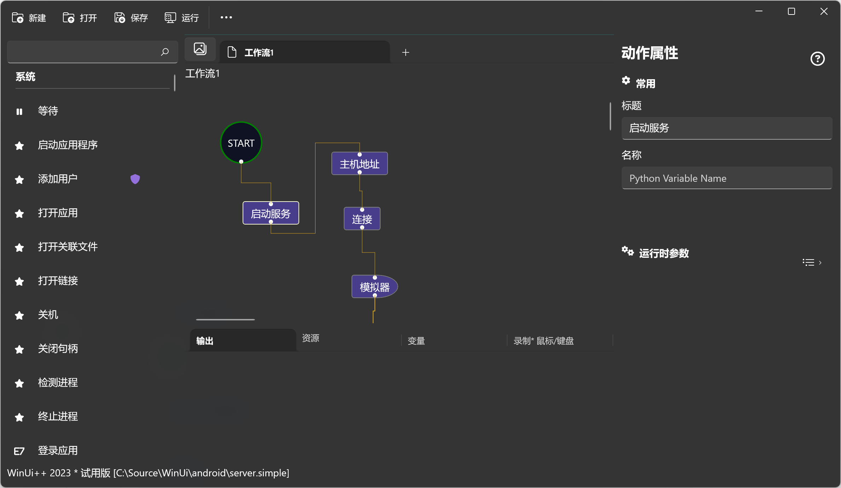Switch to the 变量 panel tab

click(x=416, y=341)
